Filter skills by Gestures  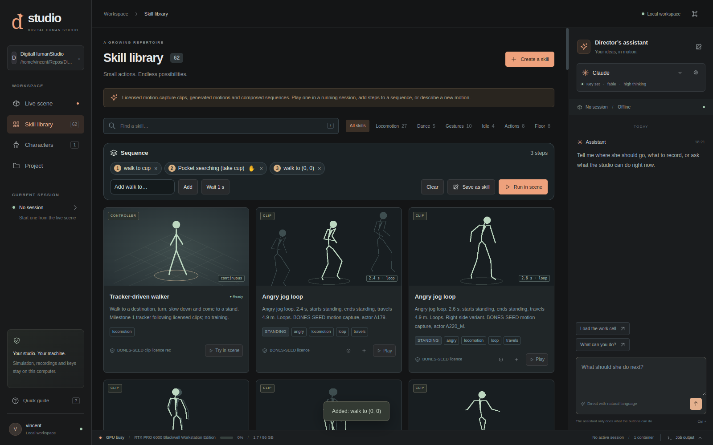tap(459, 126)
